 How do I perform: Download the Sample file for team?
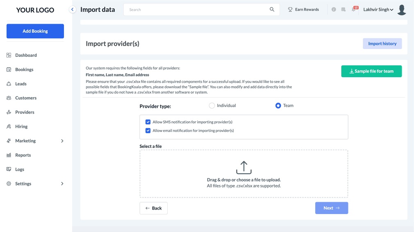pos(371,71)
